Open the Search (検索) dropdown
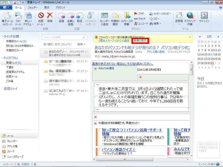The image size is (223, 167). (x=155, y=23)
